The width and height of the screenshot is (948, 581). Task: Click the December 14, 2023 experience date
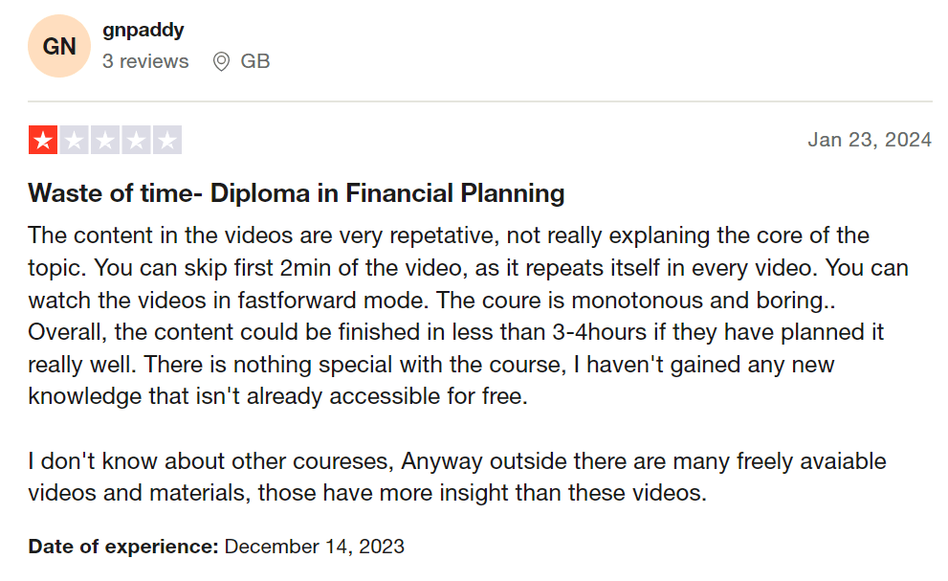[x=315, y=547]
